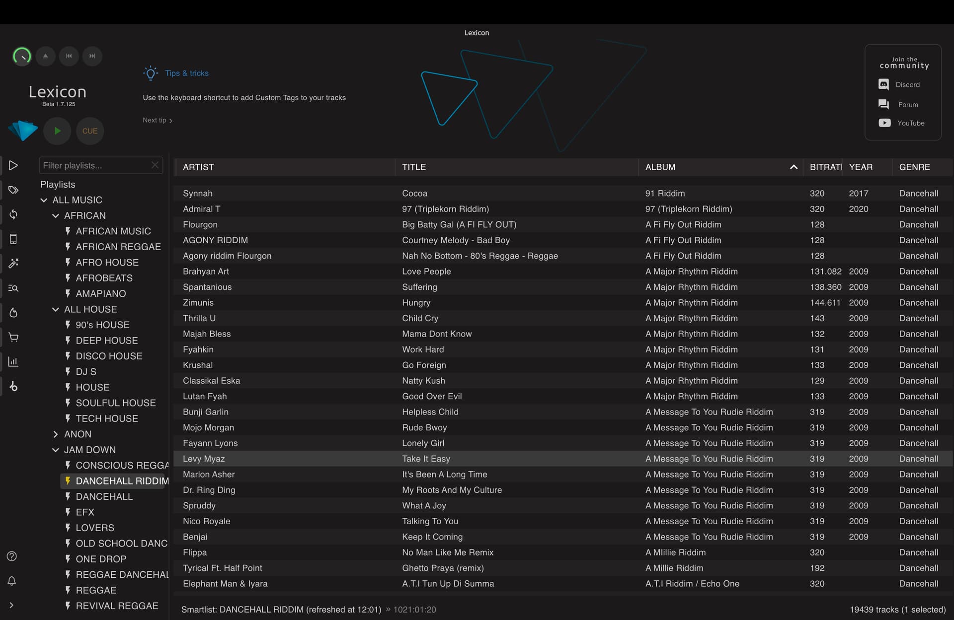Collapse the AFRICAN folder
Viewport: 954px width, 620px height.
pos(56,215)
